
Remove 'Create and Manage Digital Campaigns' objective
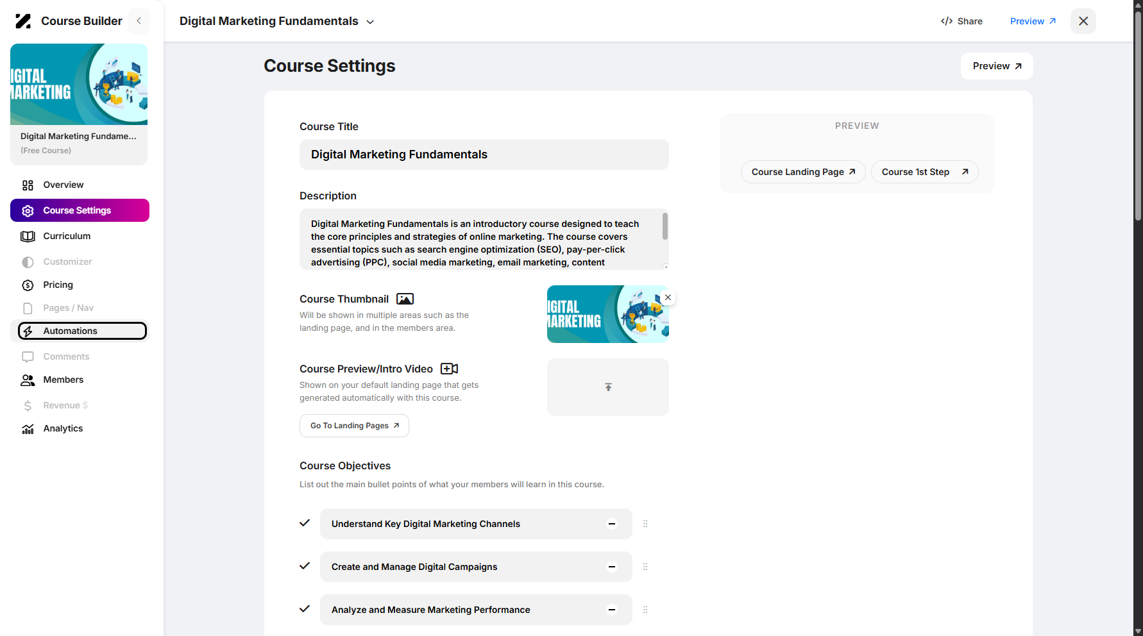[x=612, y=567]
